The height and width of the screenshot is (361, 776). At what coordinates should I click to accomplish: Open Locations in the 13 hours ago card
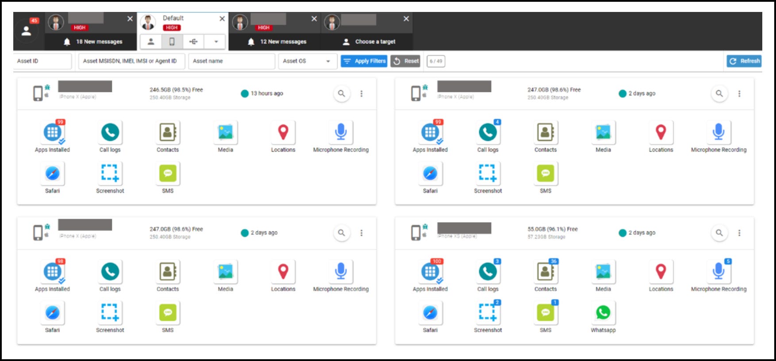(x=283, y=132)
